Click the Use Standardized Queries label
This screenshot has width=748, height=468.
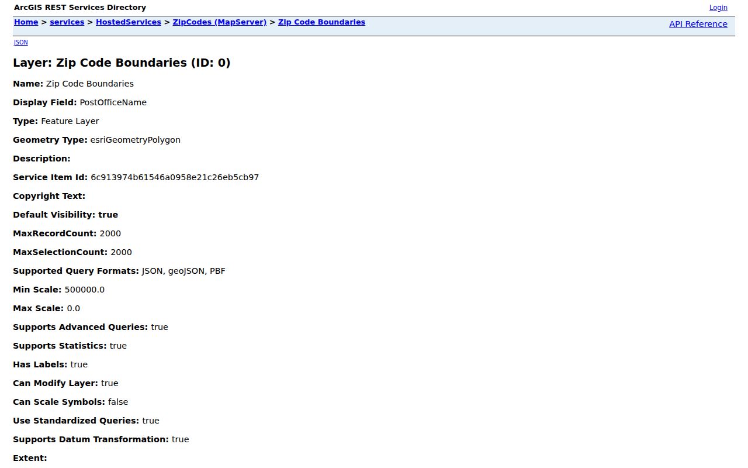tap(76, 421)
